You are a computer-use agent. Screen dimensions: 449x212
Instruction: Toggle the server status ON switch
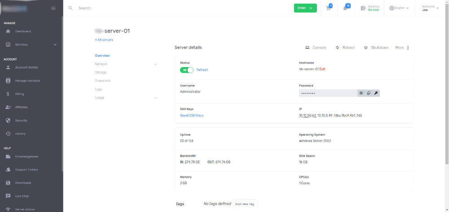pyautogui.click(x=186, y=70)
